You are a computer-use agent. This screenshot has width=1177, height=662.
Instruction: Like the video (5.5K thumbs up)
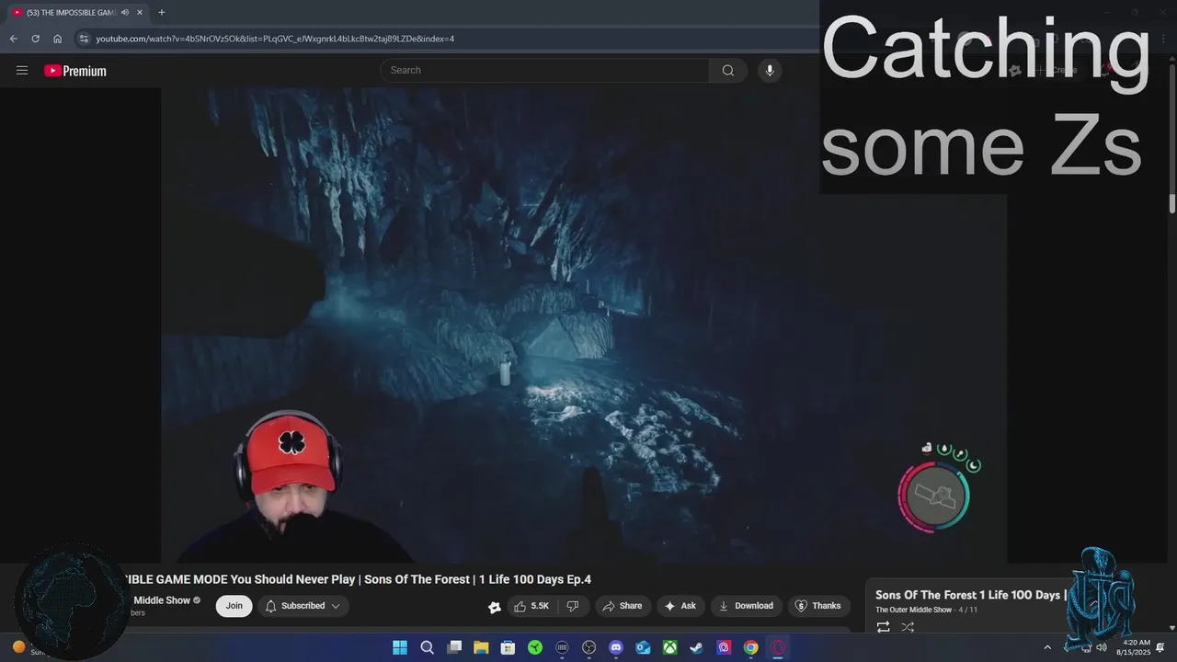[x=531, y=606]
